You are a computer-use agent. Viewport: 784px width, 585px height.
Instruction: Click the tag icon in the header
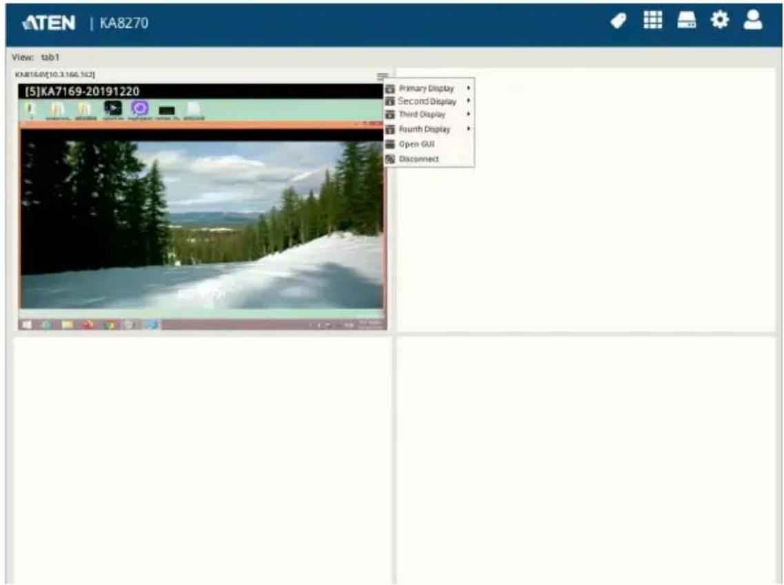pos(619,21)
